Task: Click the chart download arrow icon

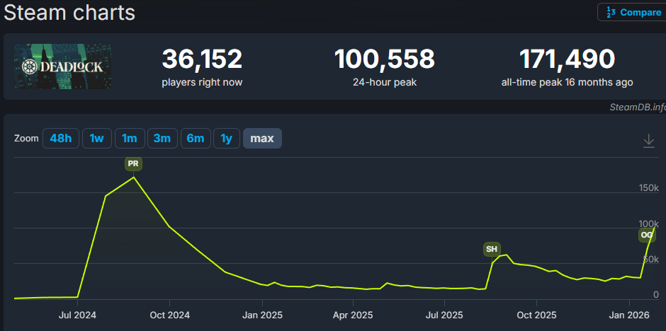Action: tap(648, 141)
